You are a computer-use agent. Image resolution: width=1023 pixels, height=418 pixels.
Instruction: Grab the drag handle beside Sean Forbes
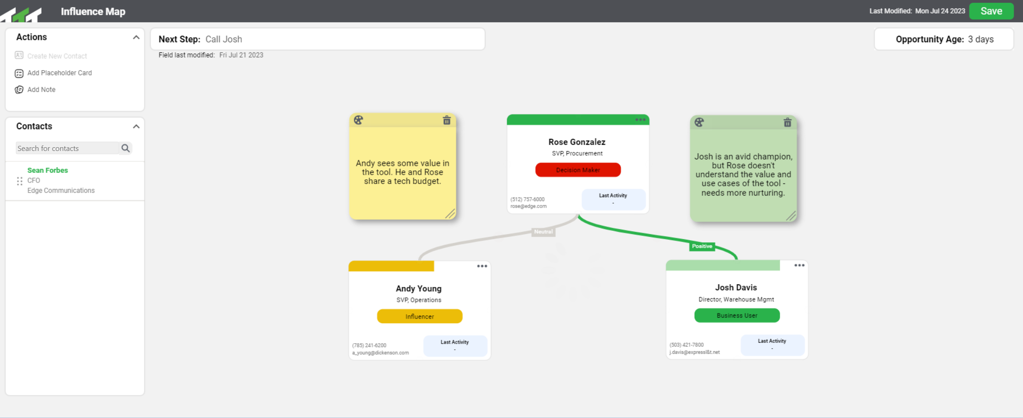[x=20, y=181]
